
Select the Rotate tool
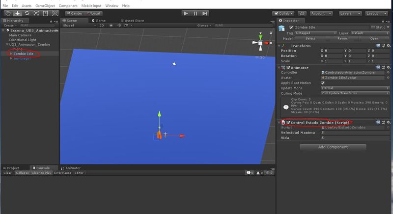[27, 13]
